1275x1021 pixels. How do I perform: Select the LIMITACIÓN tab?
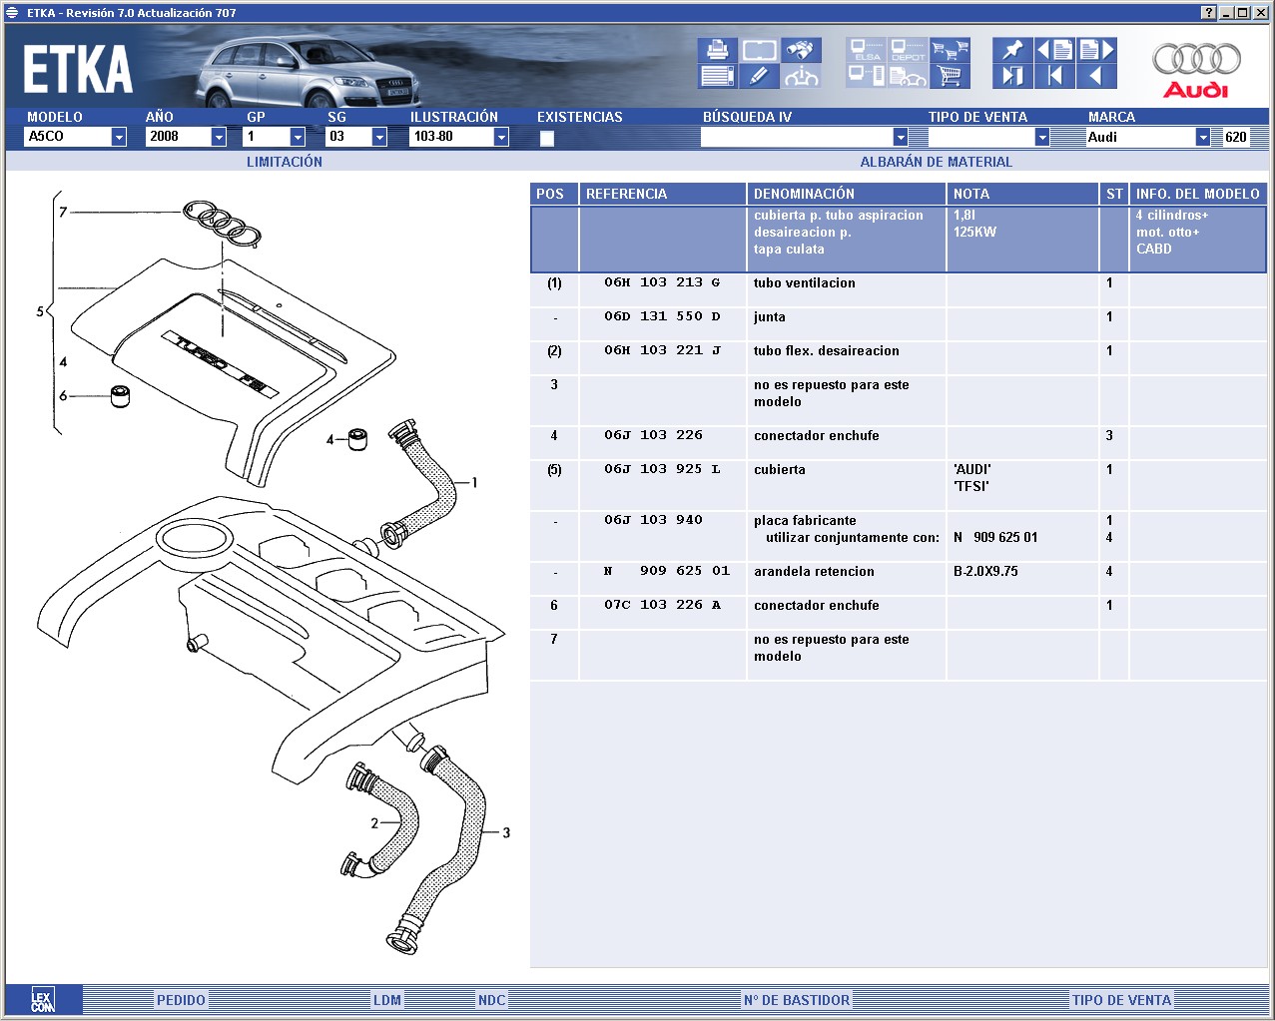coord(285,162)
